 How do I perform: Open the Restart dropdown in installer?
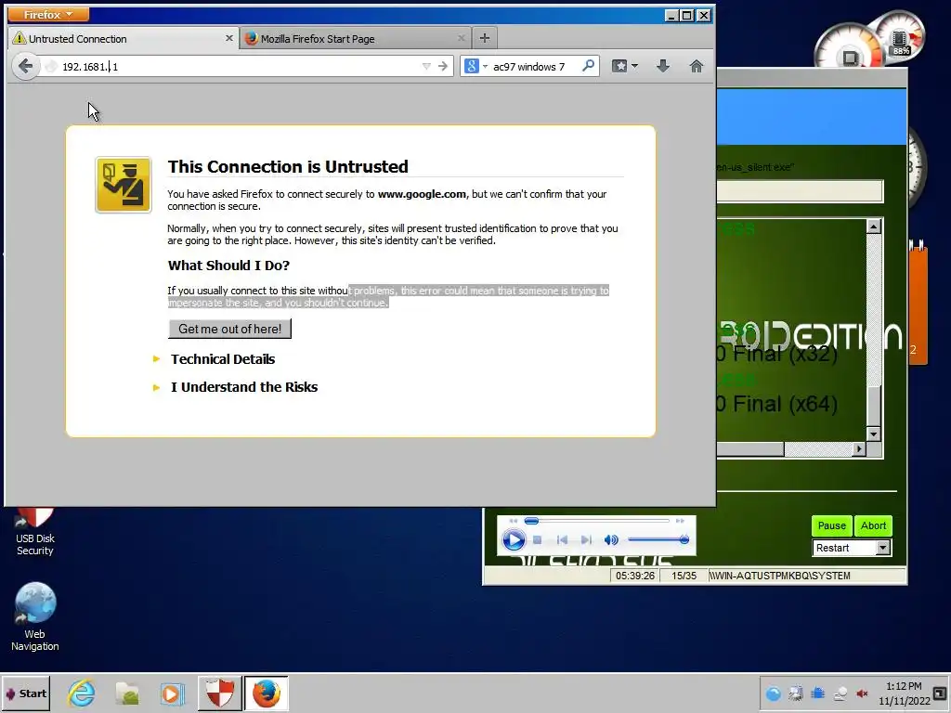point(882,548)
